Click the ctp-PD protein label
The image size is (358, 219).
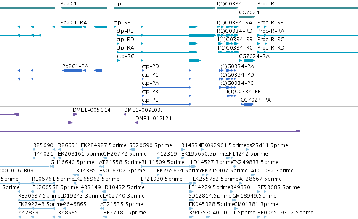150,66
